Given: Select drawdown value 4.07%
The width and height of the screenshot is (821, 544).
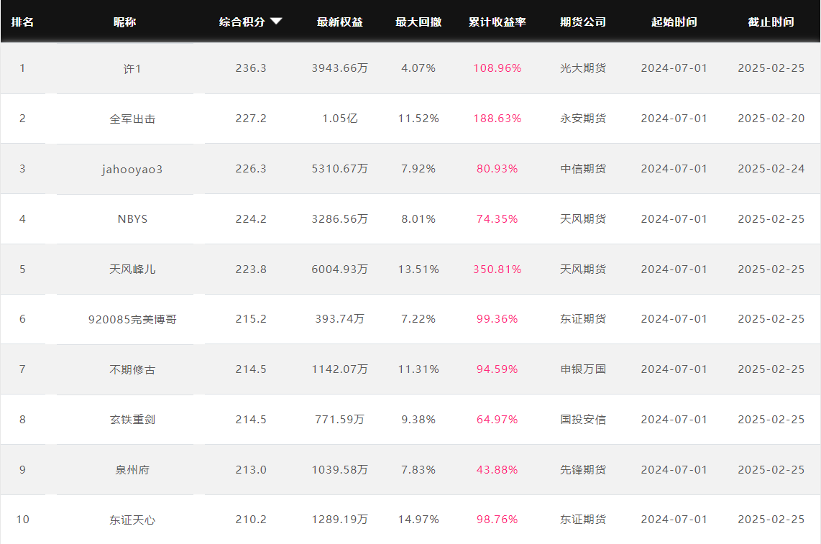Looking at the screenshot, I should click(x=418, y=68).
